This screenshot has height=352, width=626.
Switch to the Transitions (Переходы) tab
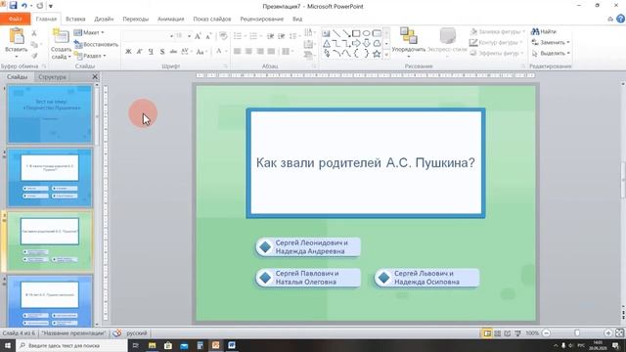point(136,19)
